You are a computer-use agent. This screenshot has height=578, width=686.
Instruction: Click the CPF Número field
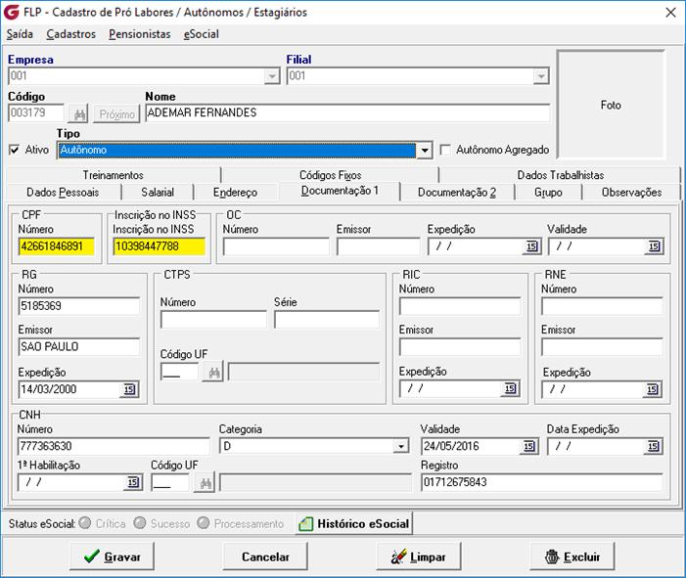(x=57, y=246)
